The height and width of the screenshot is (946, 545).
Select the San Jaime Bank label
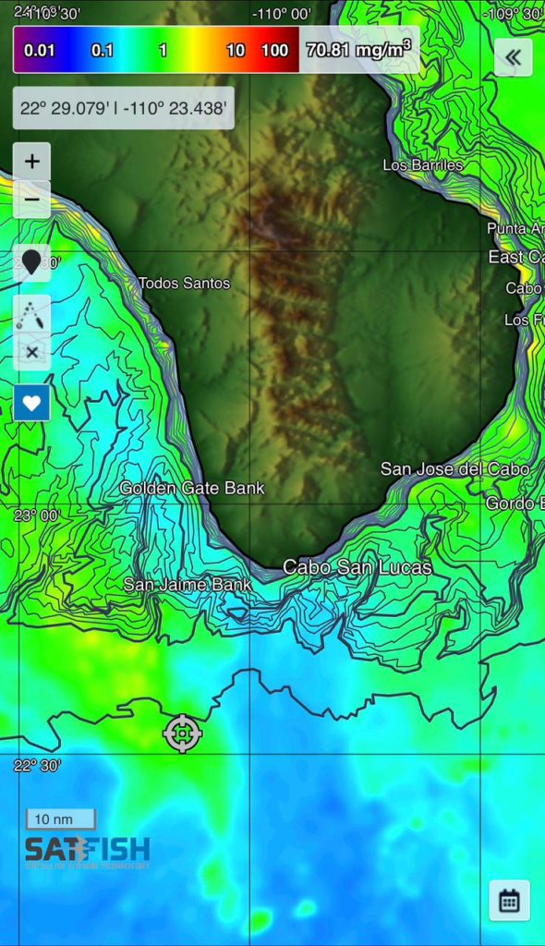188,585
